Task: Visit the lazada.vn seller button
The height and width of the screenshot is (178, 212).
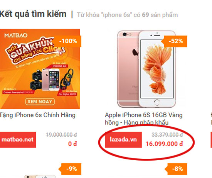Action: (x=123, y=140)
